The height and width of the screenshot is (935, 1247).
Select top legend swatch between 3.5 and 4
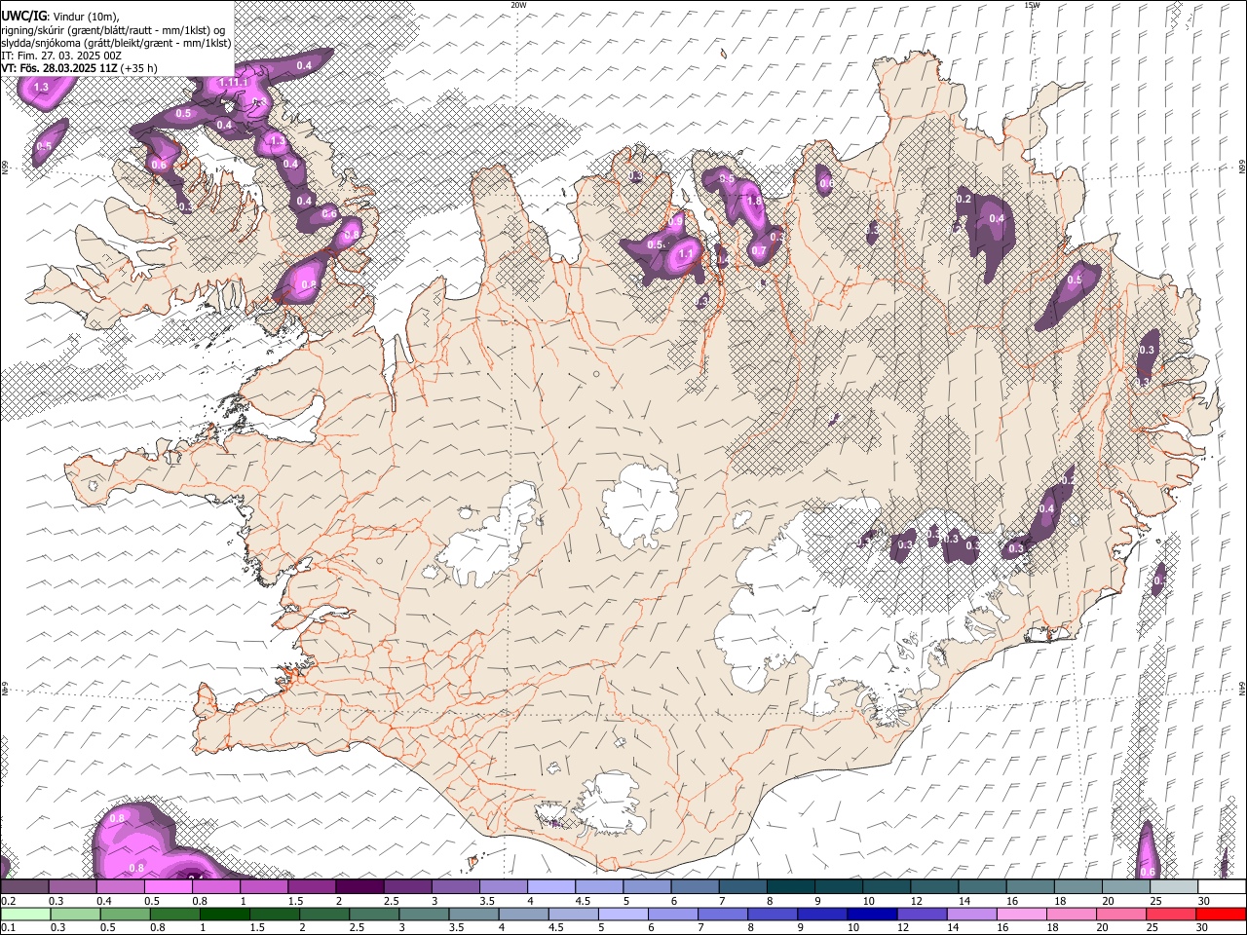point(502,886)
